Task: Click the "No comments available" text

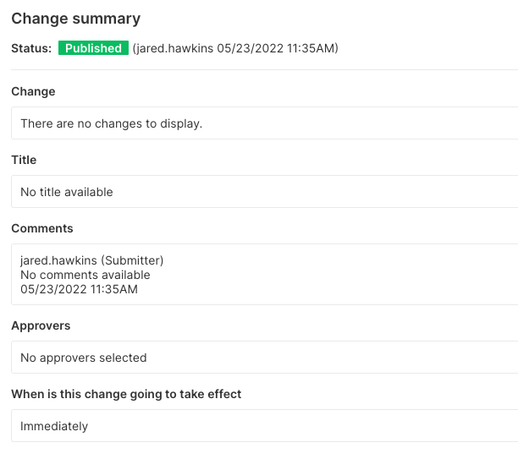Action: pos(85,275)
